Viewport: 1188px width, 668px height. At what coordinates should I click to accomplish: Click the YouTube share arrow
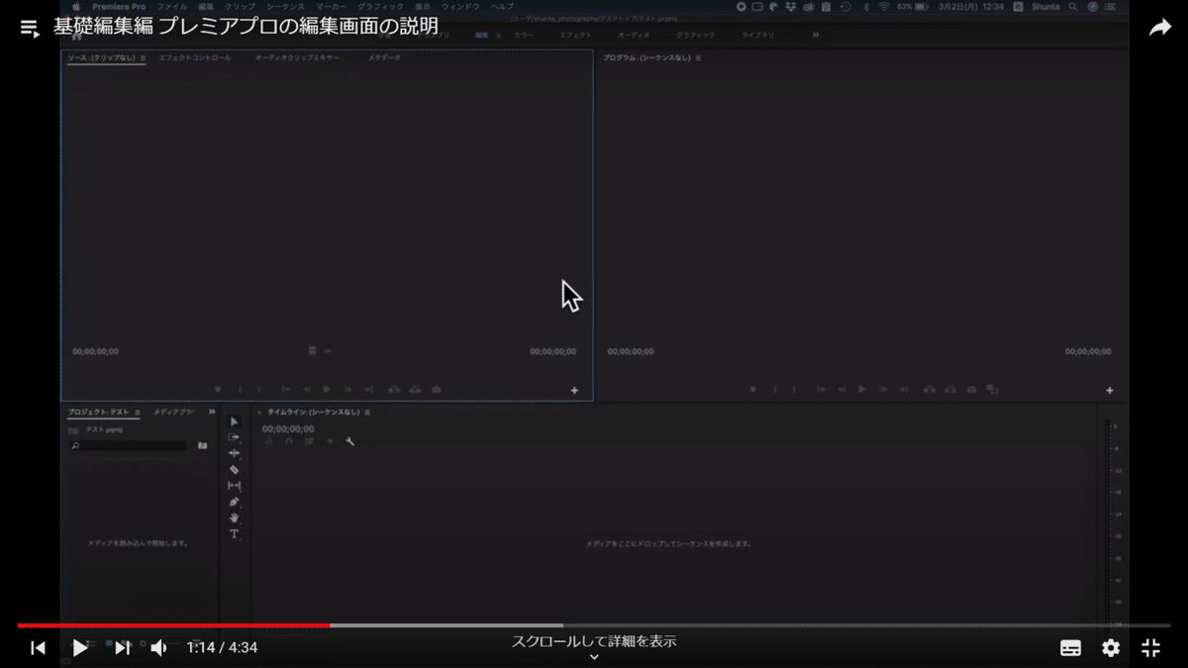[x=1159, y=28]
